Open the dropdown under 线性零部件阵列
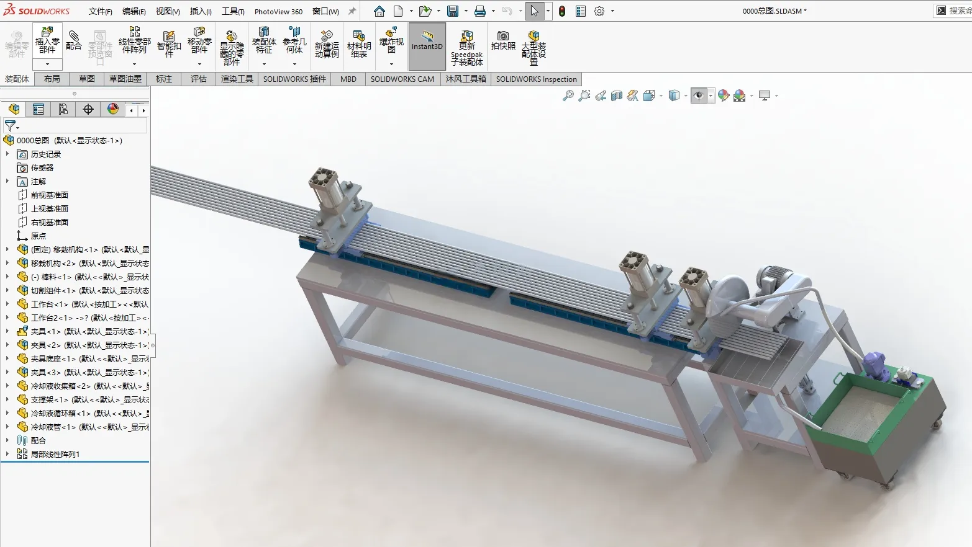The width and height of the screenshot is (972, 547). pos(134,64)
